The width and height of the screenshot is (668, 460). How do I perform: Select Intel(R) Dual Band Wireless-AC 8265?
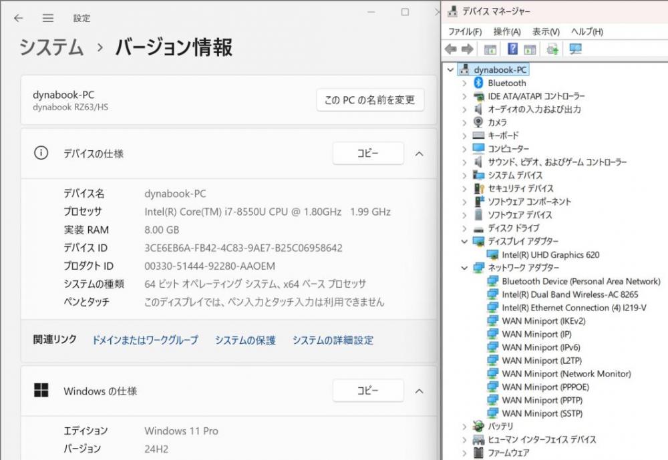[x=570, y=294]
